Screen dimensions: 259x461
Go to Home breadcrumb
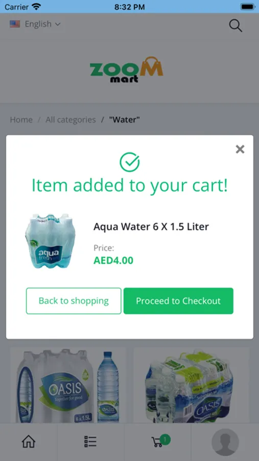point(21,120)
